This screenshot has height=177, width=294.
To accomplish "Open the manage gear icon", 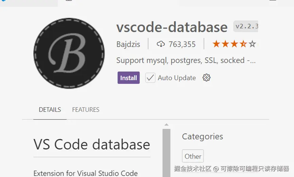I will click(x=206, y=78).
